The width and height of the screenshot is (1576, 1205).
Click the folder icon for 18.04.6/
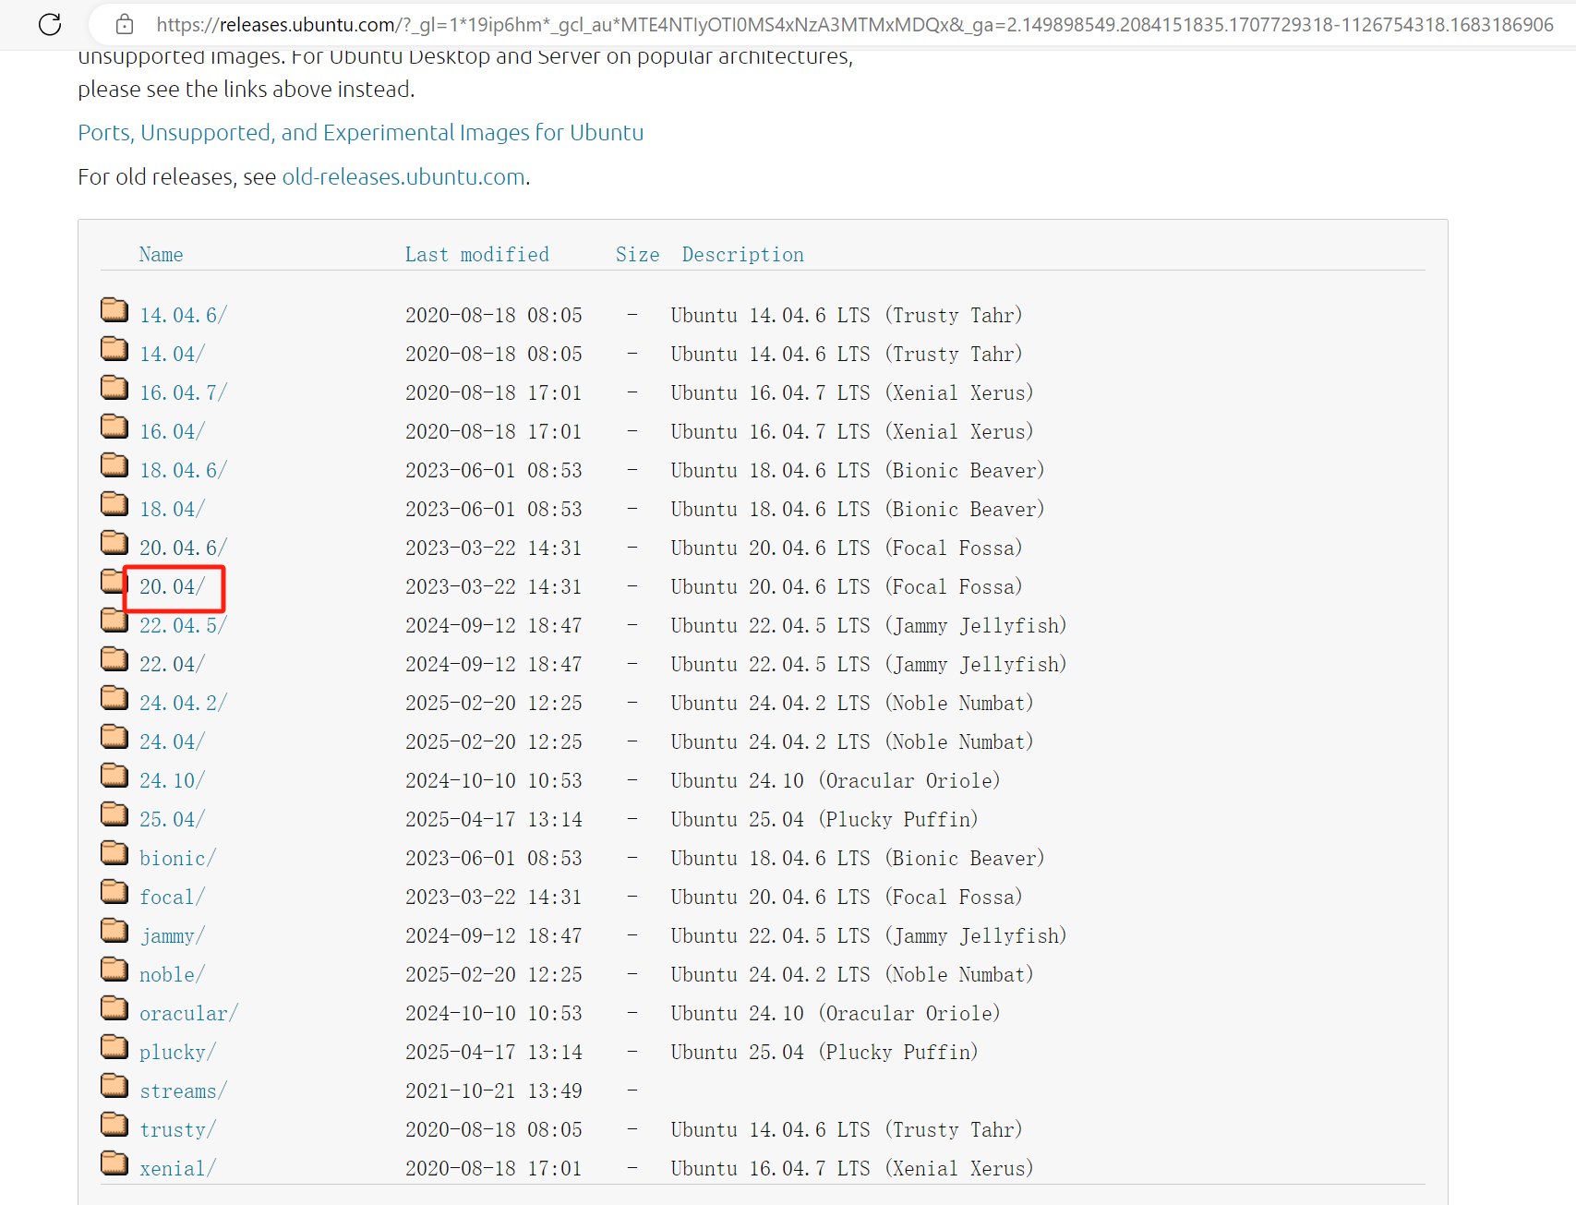coord(114,464)
